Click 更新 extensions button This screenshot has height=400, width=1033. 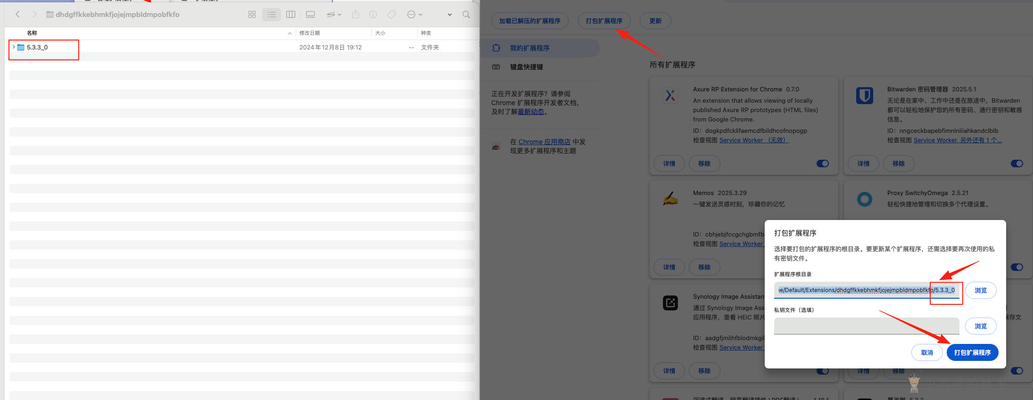[x=655, y=21]
